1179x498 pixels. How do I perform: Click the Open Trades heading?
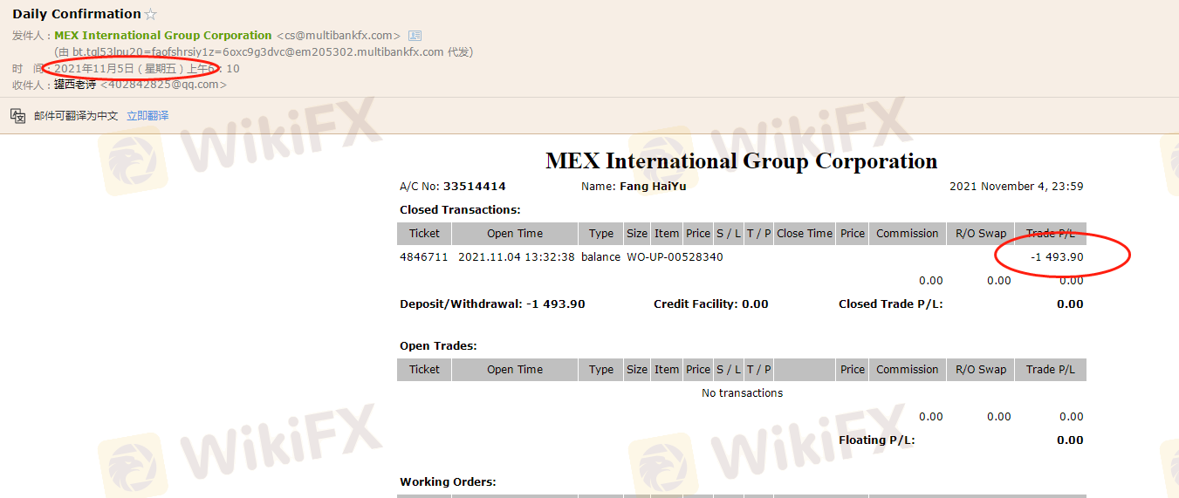click(x=438, y=346)
